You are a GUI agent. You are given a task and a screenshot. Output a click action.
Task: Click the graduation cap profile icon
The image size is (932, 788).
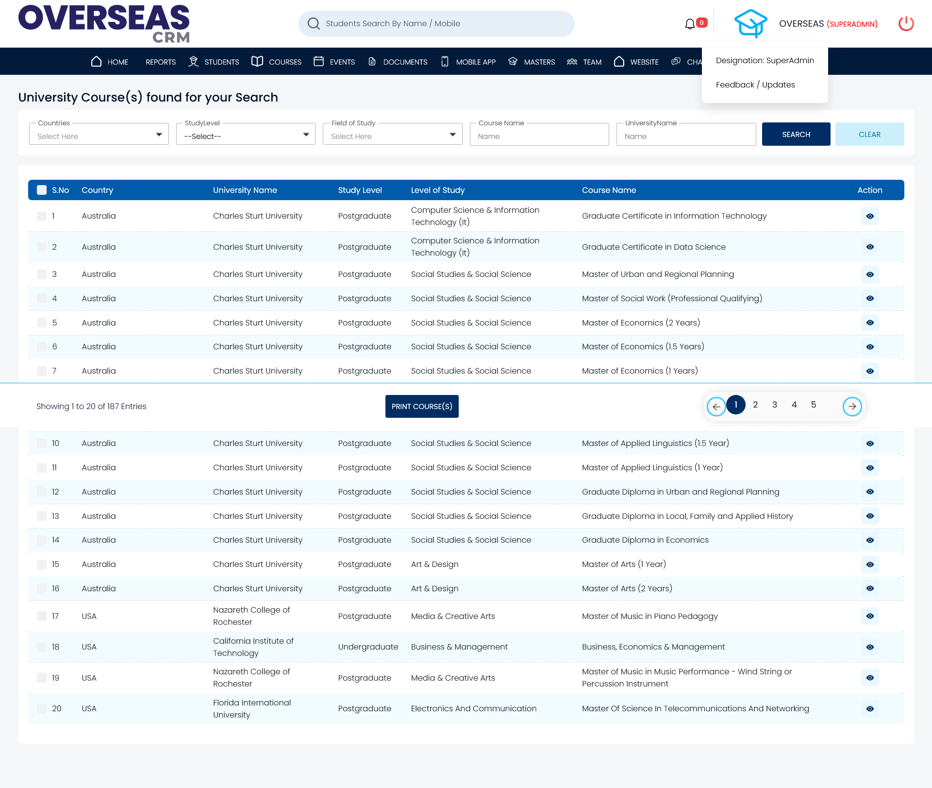(750, 24)
